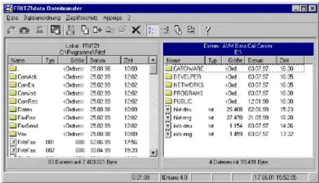Click the hand-over-window toolbar icon
This screenshot has width=319, height=183.
tap(55, 30)
